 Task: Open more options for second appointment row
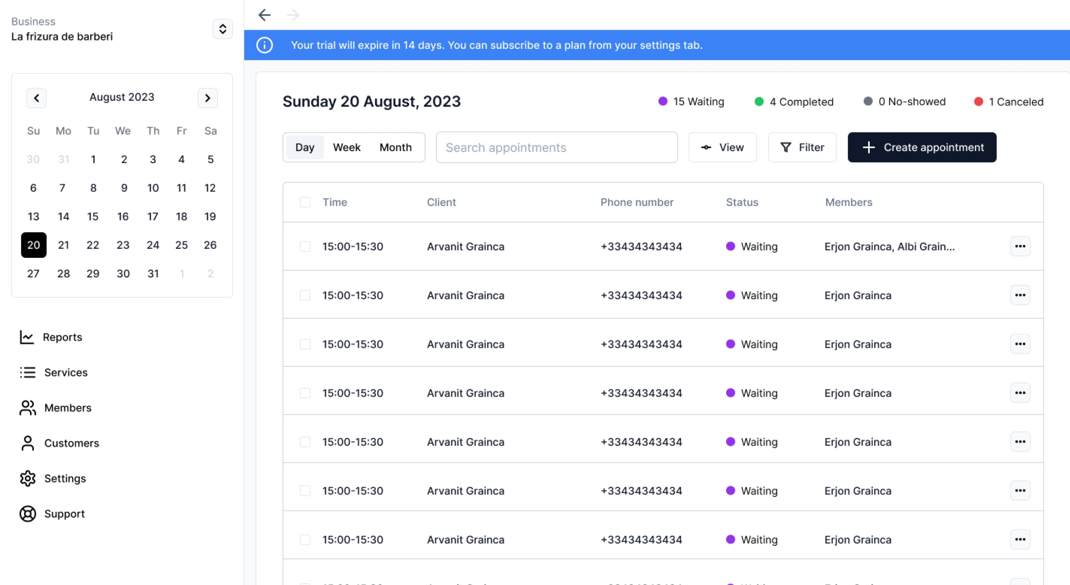pyautogui.click(x=1020, y=295)
